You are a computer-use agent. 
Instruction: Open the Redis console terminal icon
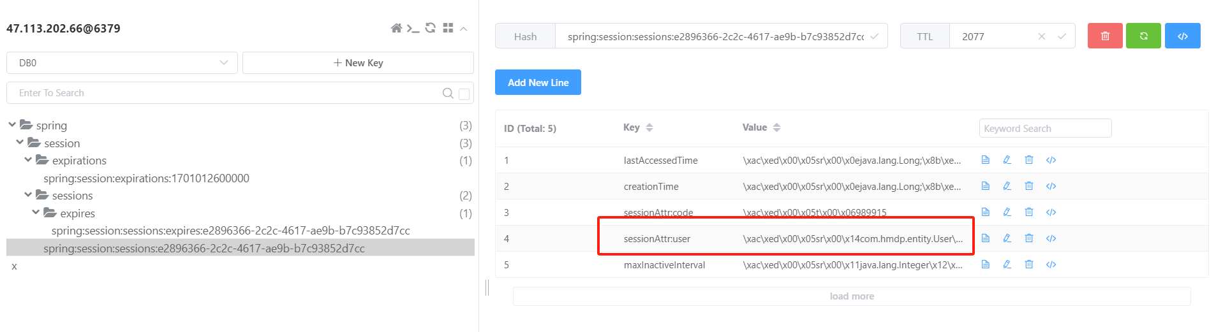click(413, 28)
